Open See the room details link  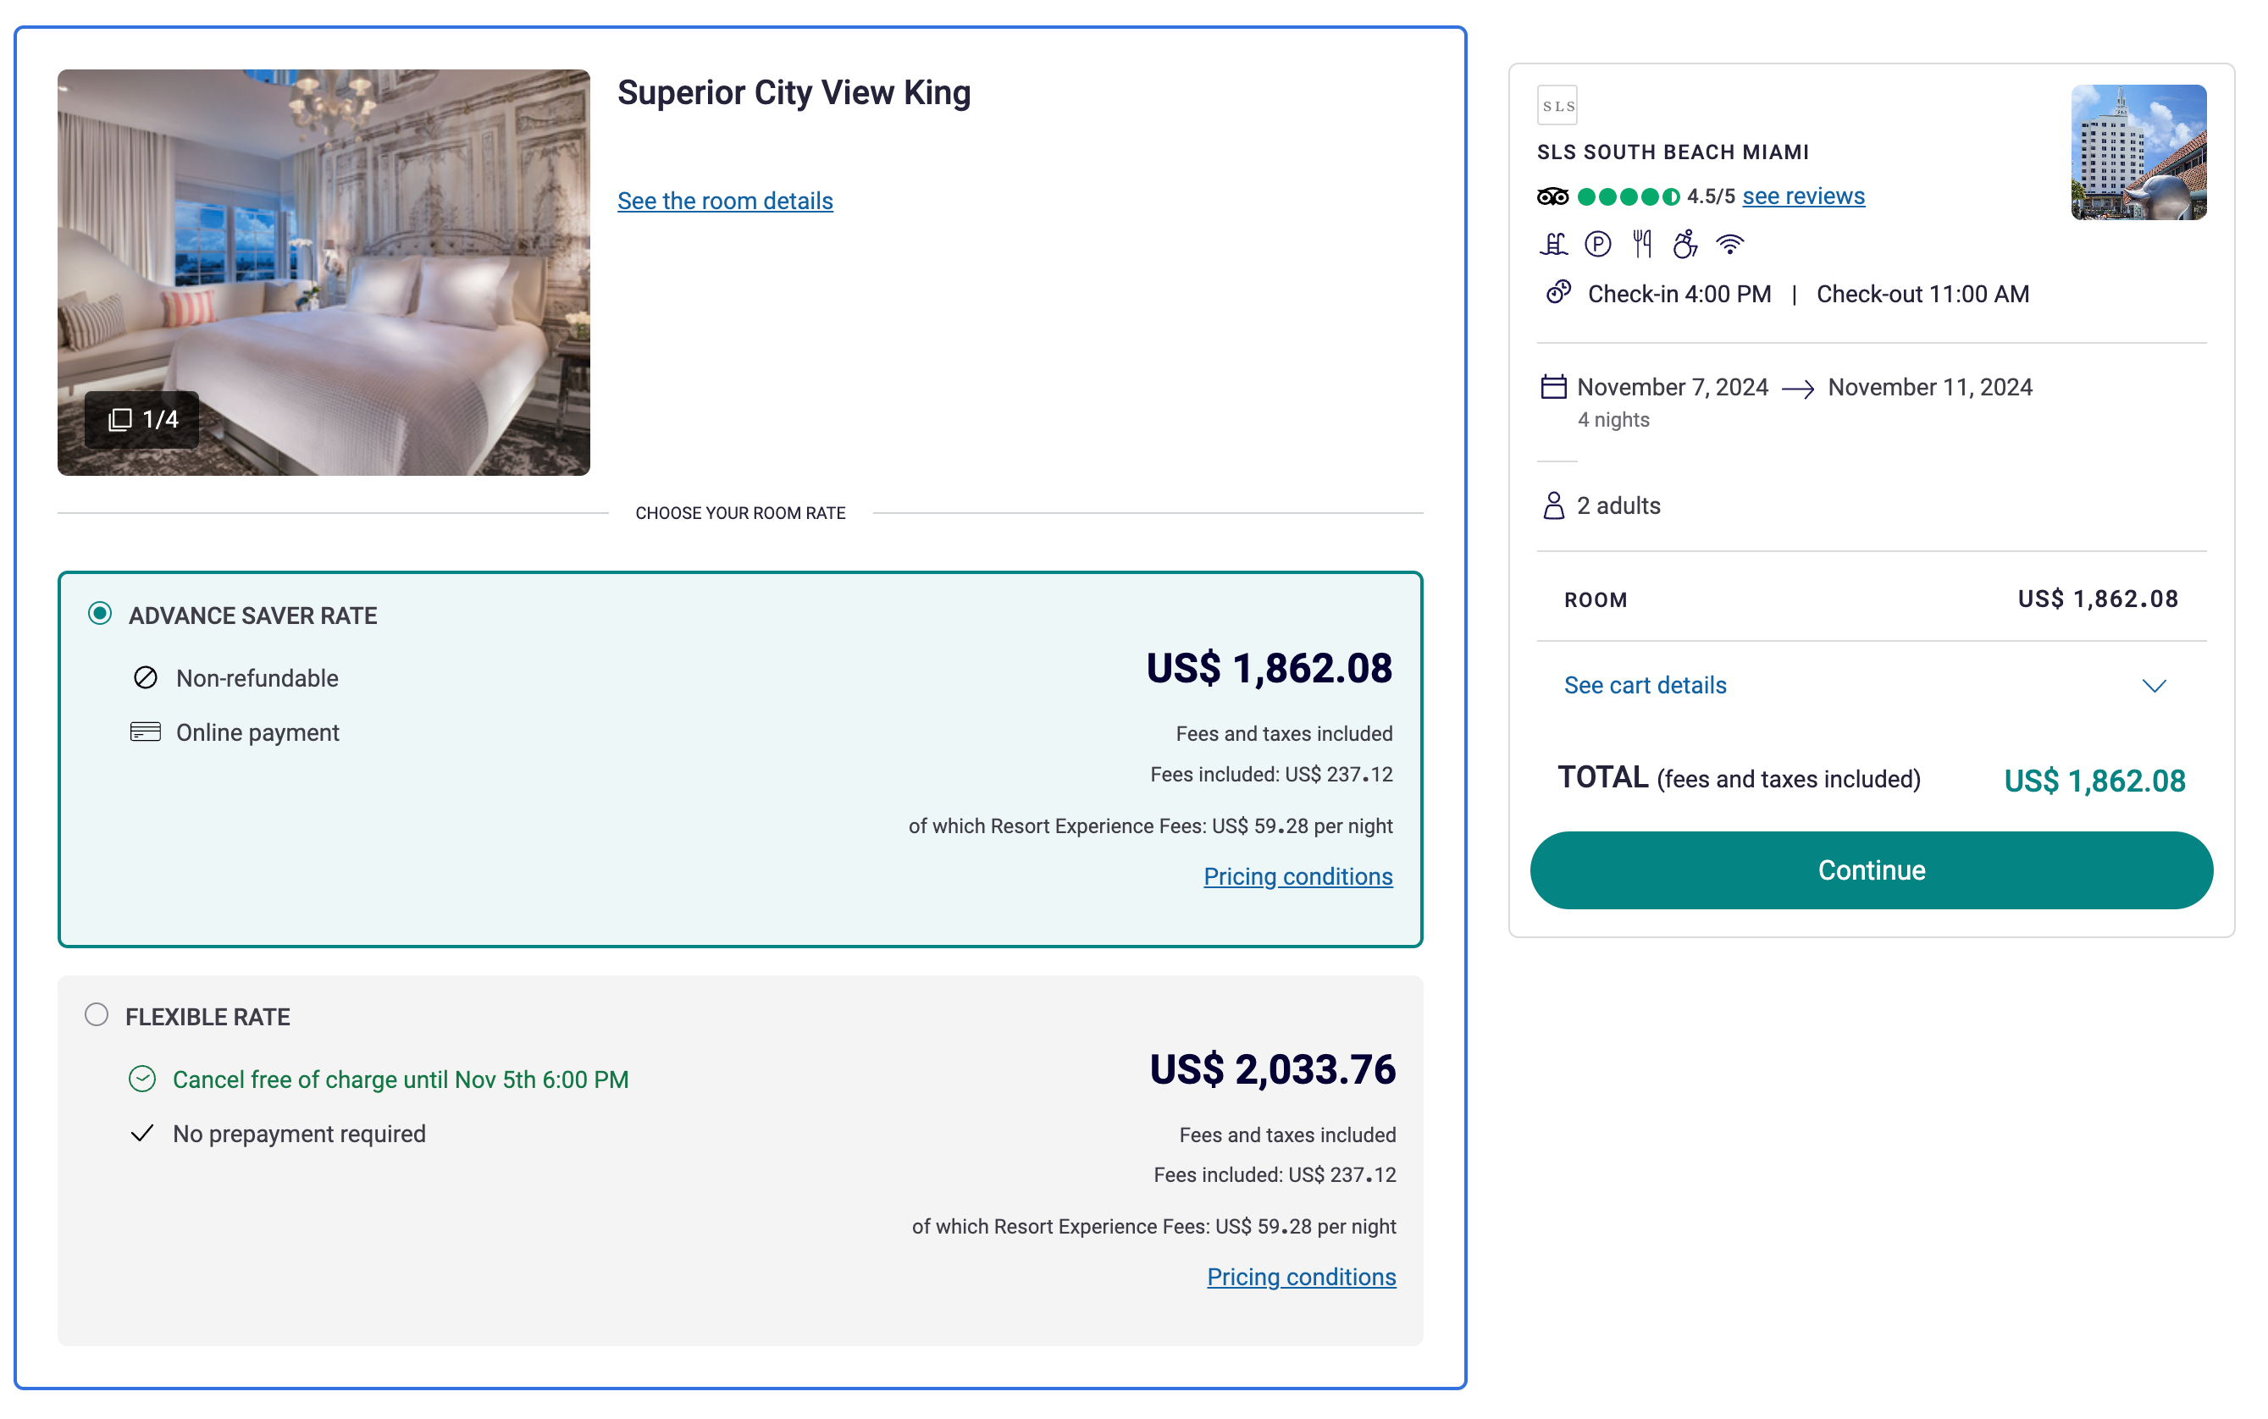725,201
